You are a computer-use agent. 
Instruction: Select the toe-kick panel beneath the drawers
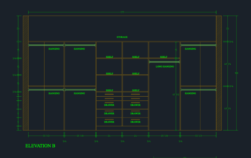pos(122,128)
